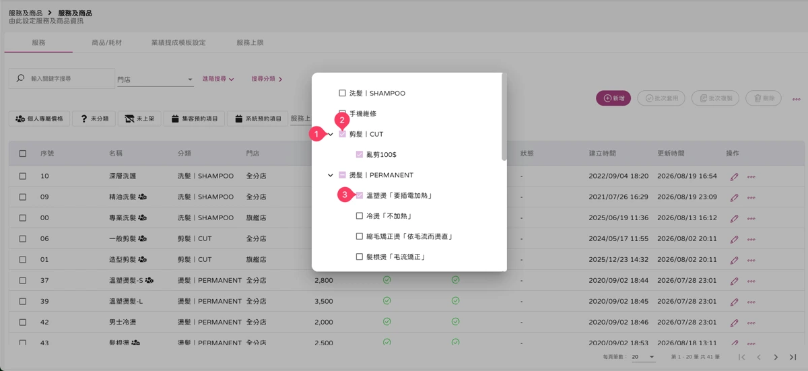Filter by 系統預約項目

click(x=258, y=119)
